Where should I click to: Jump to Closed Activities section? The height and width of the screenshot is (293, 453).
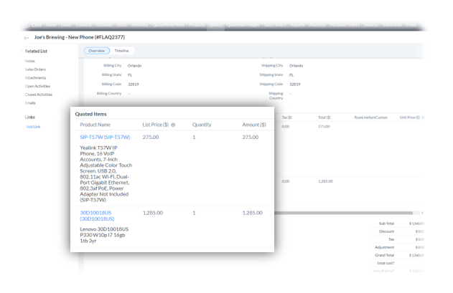pos(39,95)
